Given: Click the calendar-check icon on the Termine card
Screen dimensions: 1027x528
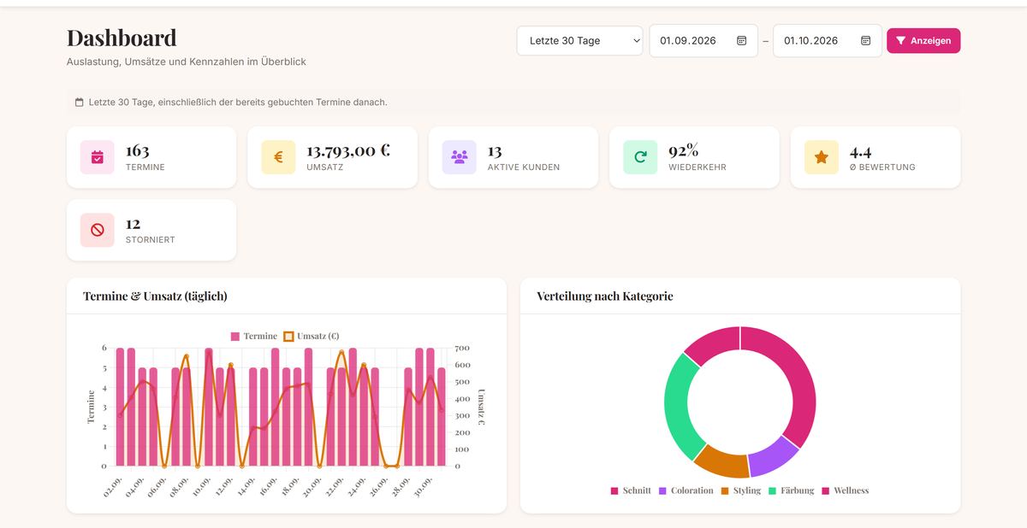Looking at the screenshot, I should pyautogui.click(x=98, y=157).
